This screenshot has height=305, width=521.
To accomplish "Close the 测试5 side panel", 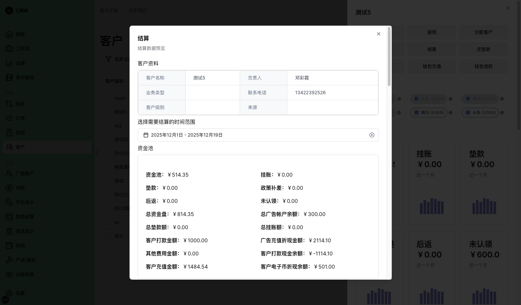I will pyautogui.click(x=508, y=8).
